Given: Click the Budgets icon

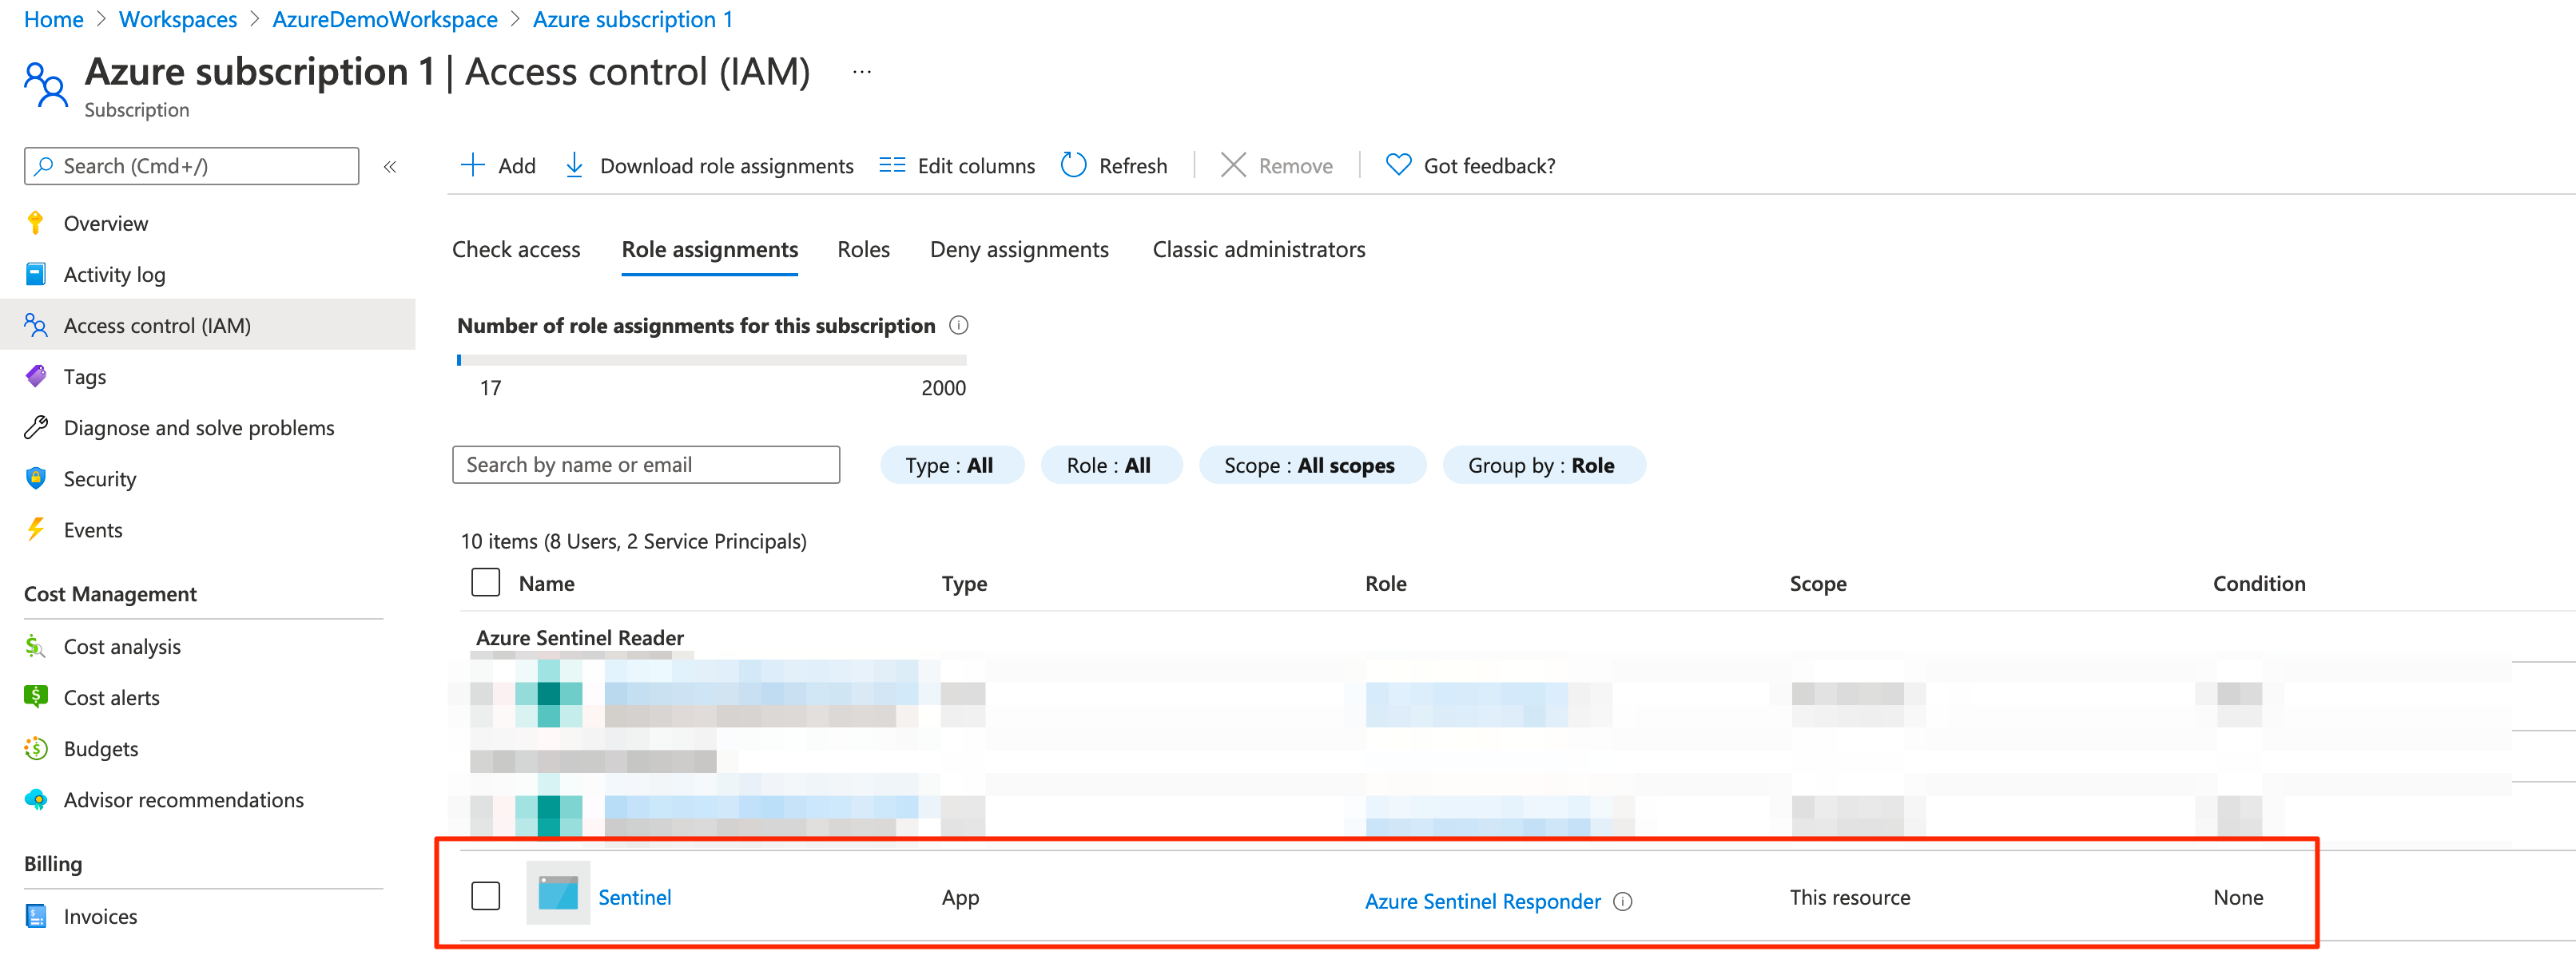Looking at the screenshot, I should 36,748.
